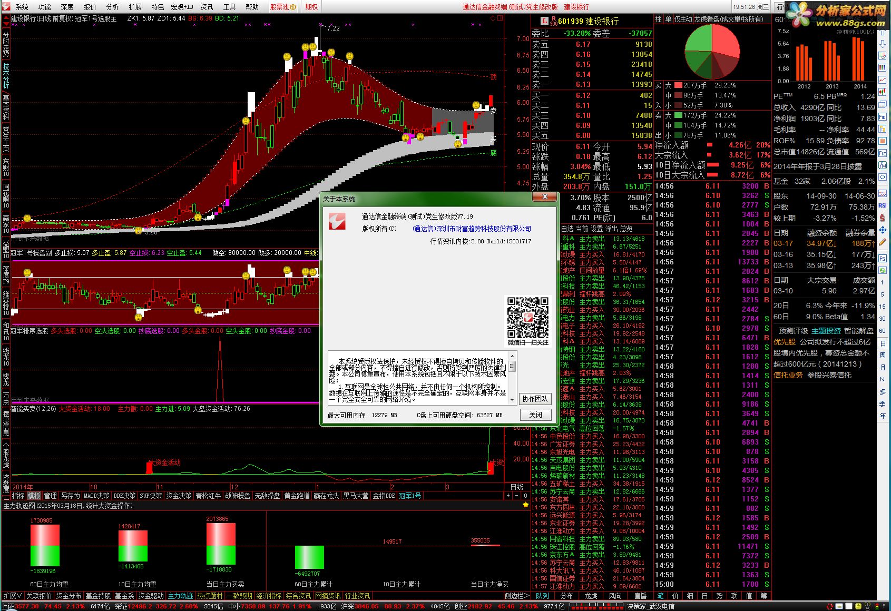Expand the 扩展V dropdown at bottom left
Image resolution: width=891 pixels, height=611 pixels.
click(13, 596)
